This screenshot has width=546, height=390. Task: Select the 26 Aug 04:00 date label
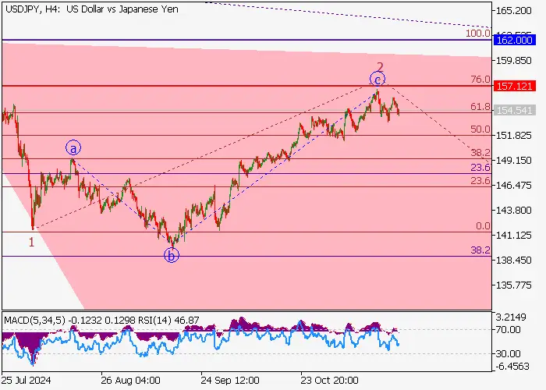[130, 380]
